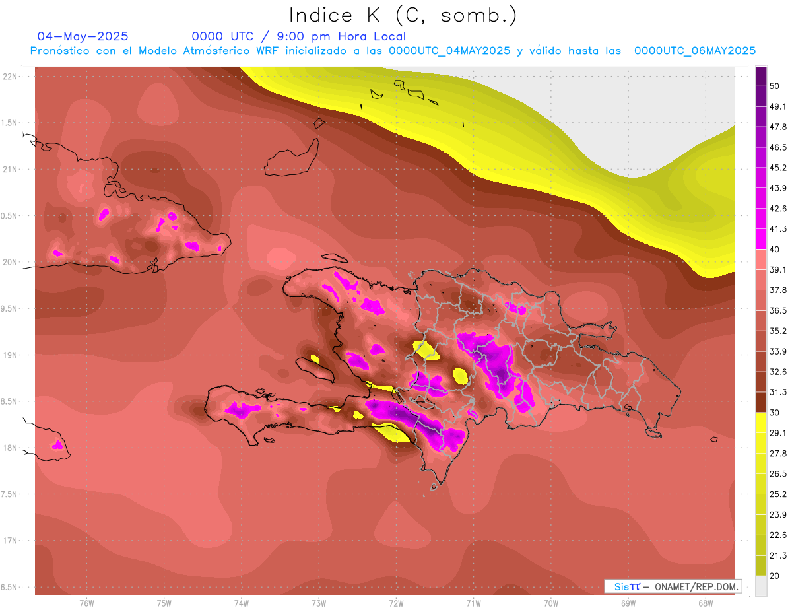Click the "32.6" color scale value
The image size is (792, 612).
[x=778, y=372]
